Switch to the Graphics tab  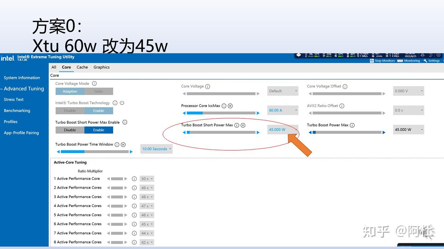tap(101, 67)
